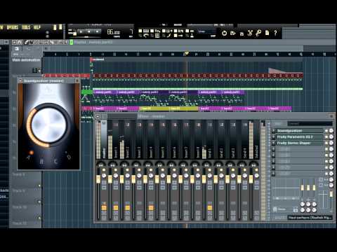337x252 pixels.
Task: Select the Fruity Parametric EQ 2 slot
Action: [300, 137]
